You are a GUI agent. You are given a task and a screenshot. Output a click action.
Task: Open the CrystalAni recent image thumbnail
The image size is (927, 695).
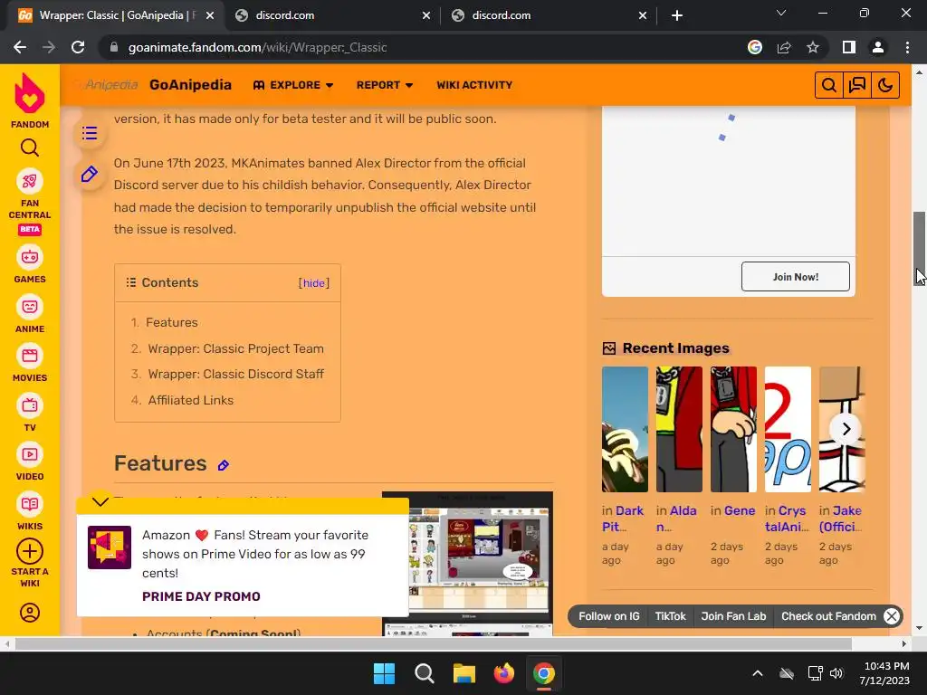pos(788,429)
